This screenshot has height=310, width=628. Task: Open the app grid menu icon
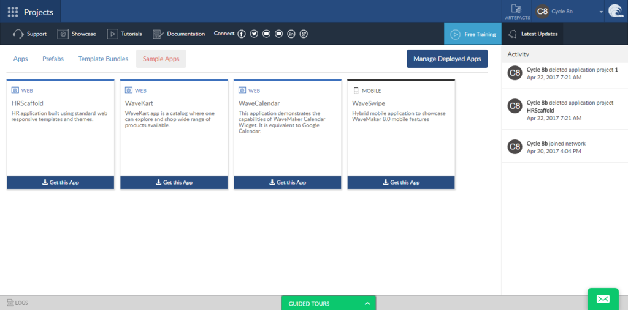pos(13,12)
